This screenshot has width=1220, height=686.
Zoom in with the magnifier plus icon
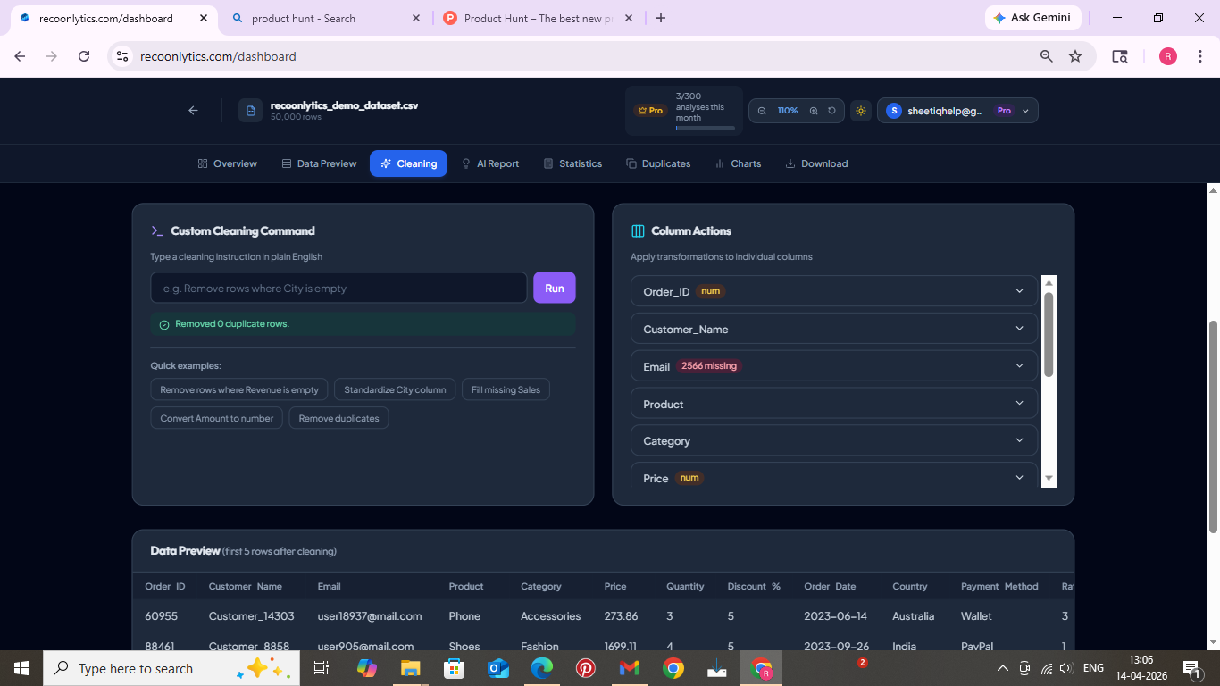click(x=814, y=111)
